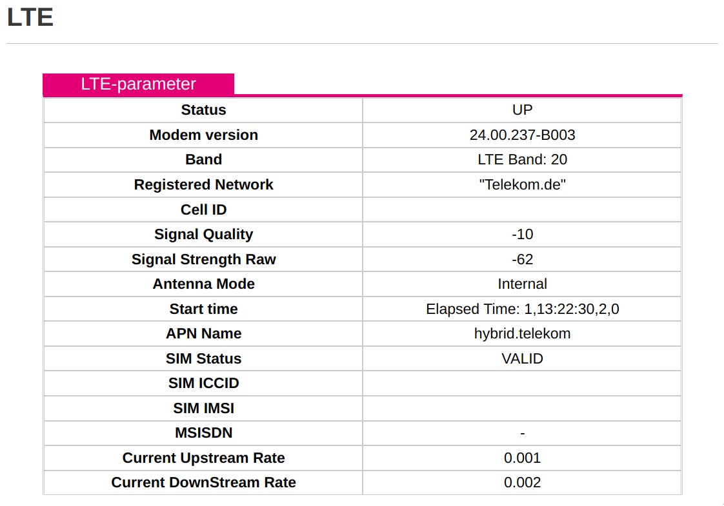Image resolution: width=724 pixels, height=506 pixels.
Task: Click the Modem version value 24.00.237-B003
Action: 522,135
